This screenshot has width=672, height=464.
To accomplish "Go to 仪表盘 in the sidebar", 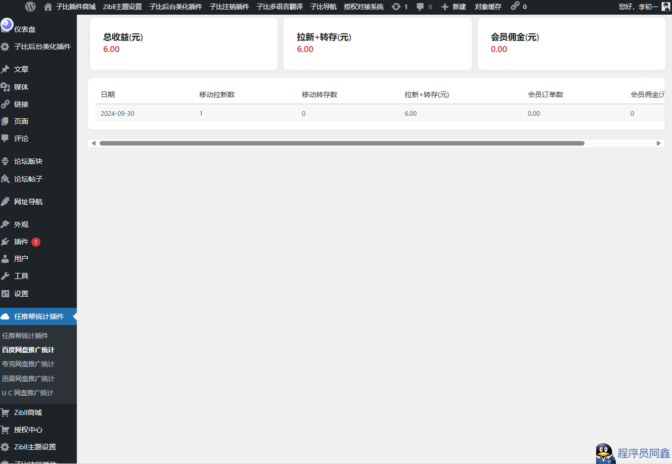I will click(x=25, y=29).
